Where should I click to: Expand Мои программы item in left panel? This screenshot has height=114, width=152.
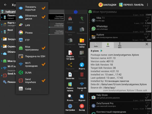tap(2, 61)
